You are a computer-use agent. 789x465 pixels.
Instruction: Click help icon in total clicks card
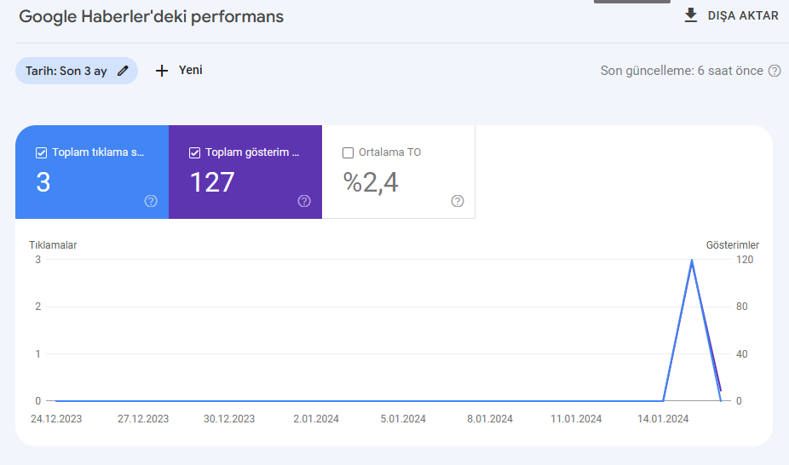(151, 201)
